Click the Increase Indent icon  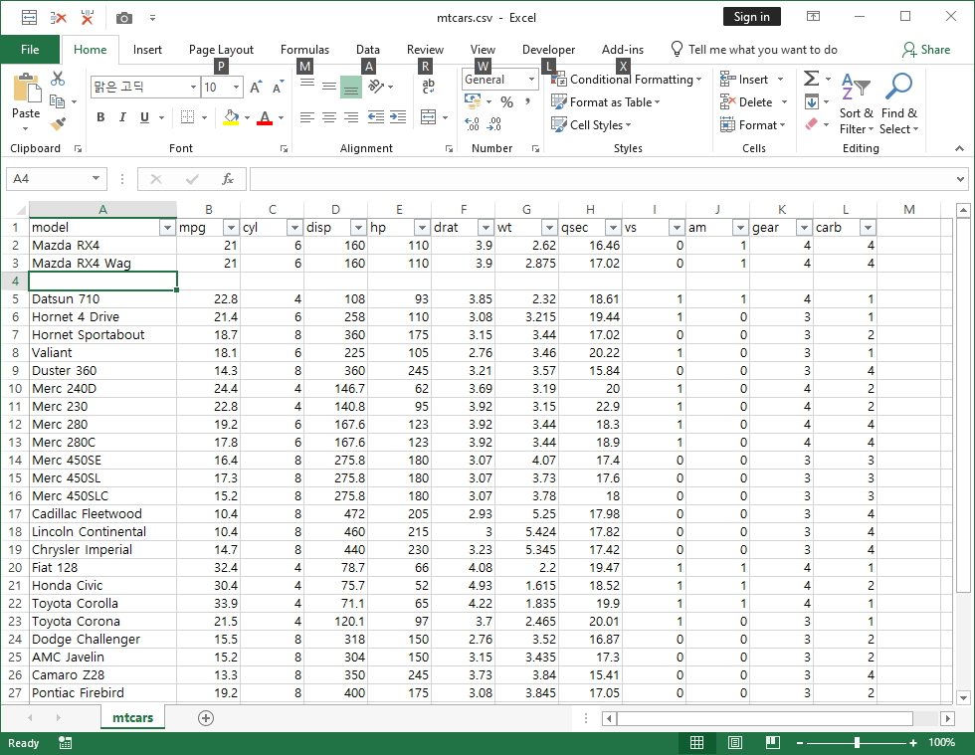(x=398, y=117)
